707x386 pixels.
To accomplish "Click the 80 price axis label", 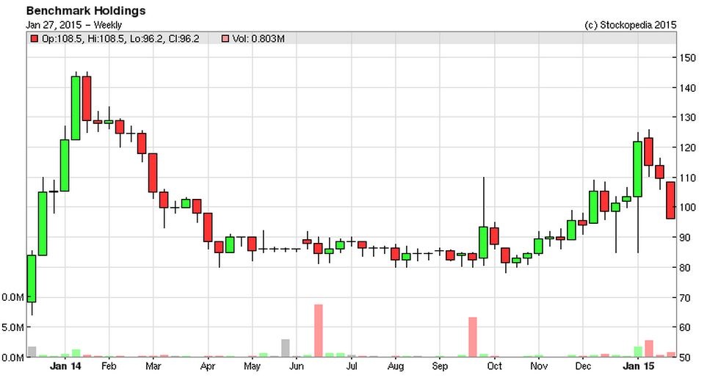I will (x=686, y=268).
